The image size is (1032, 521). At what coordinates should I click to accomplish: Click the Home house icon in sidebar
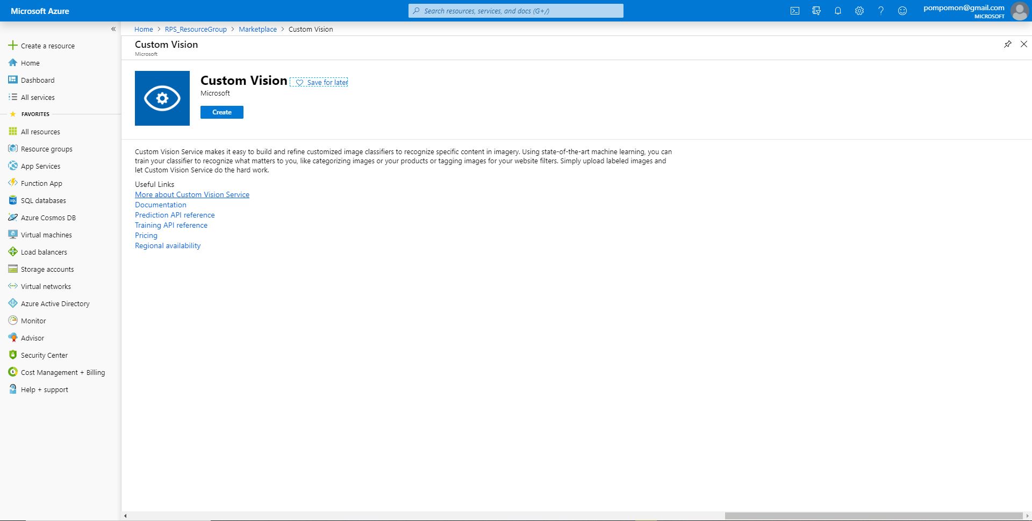tap(13, 63)
